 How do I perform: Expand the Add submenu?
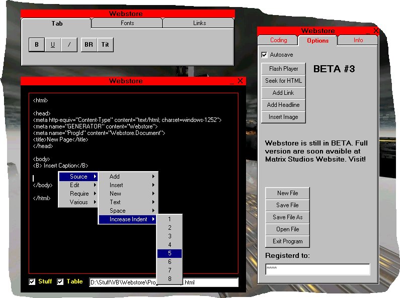pyautogui.click(x=128, y=177)
